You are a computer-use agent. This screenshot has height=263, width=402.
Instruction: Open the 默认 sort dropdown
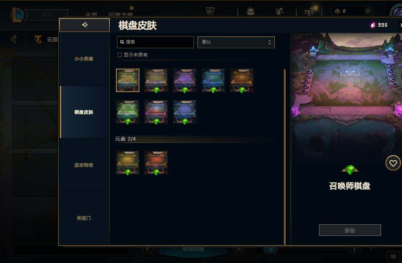point(236,42)
